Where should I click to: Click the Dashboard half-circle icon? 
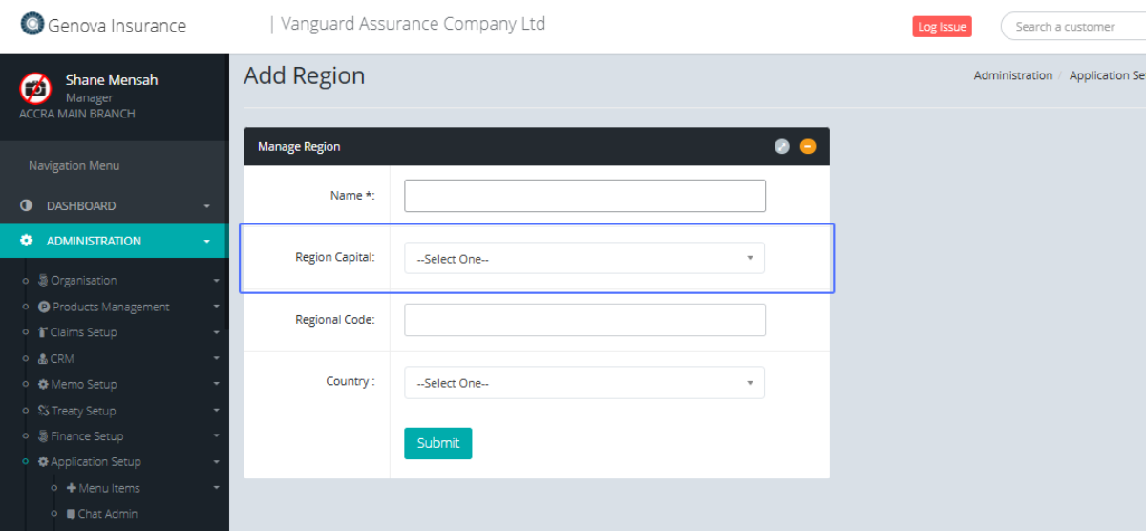(x=26, y=206)
